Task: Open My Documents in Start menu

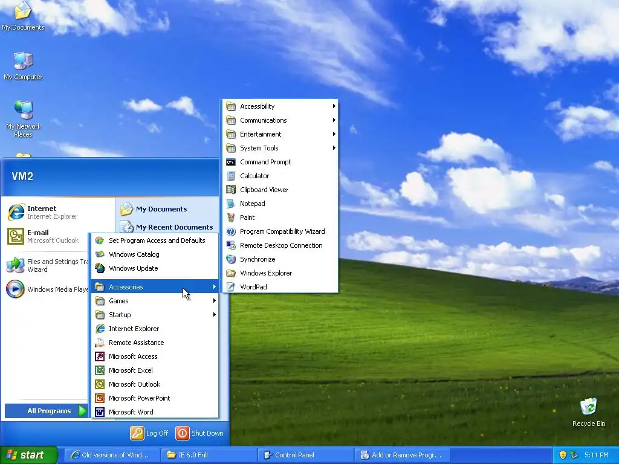Action: (x=168, y=209)
